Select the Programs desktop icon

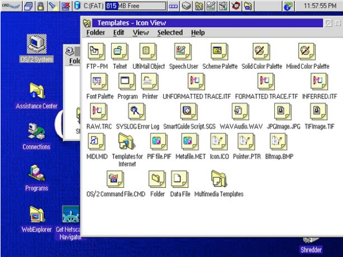coord(37,173)
